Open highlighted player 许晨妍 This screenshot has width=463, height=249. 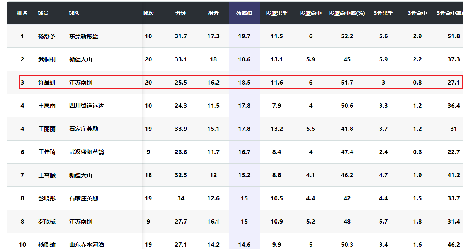point(47,83)
